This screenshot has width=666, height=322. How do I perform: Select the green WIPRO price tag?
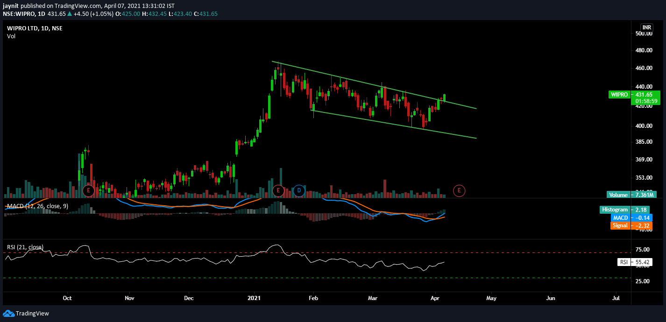[619, 94]
